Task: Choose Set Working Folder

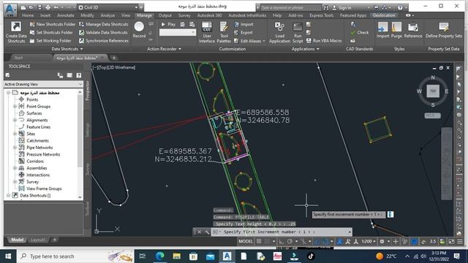Action: pos(50,41)
